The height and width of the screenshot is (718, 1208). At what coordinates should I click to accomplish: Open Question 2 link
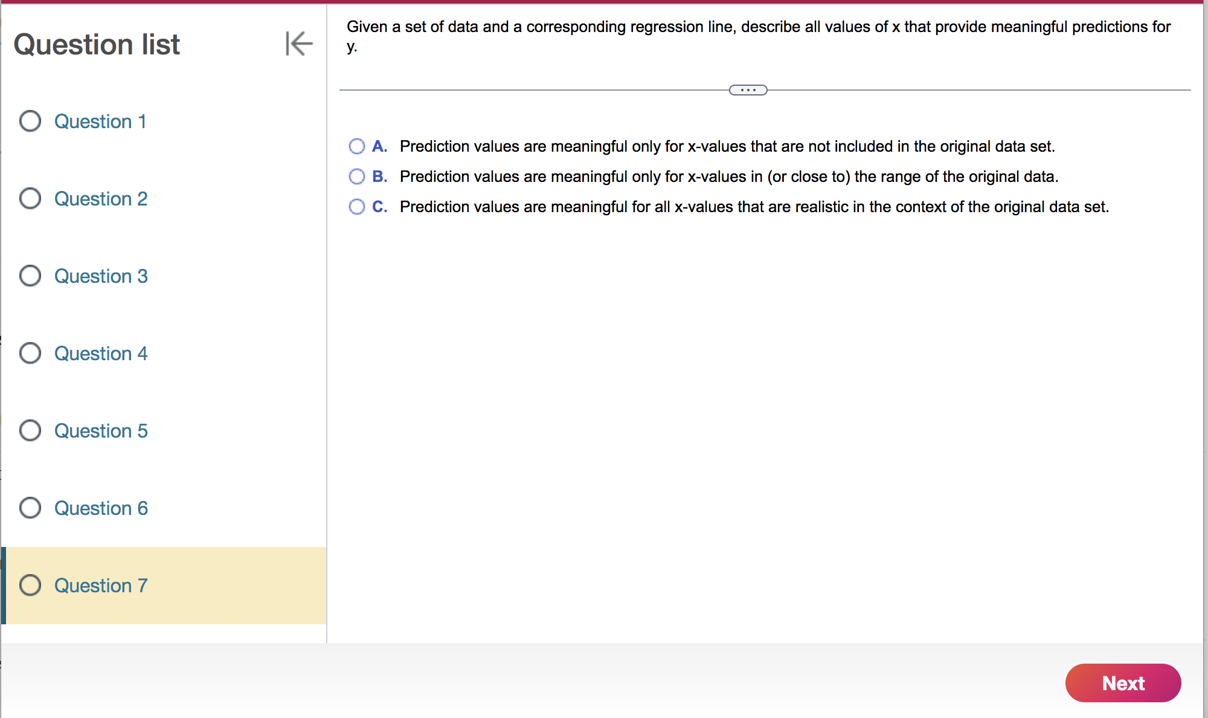click(101, 199)
